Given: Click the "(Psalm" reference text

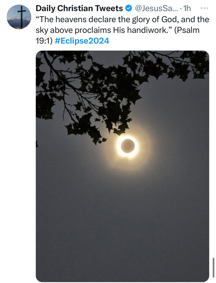Looking at the screenshot, I should coord(187,30).
